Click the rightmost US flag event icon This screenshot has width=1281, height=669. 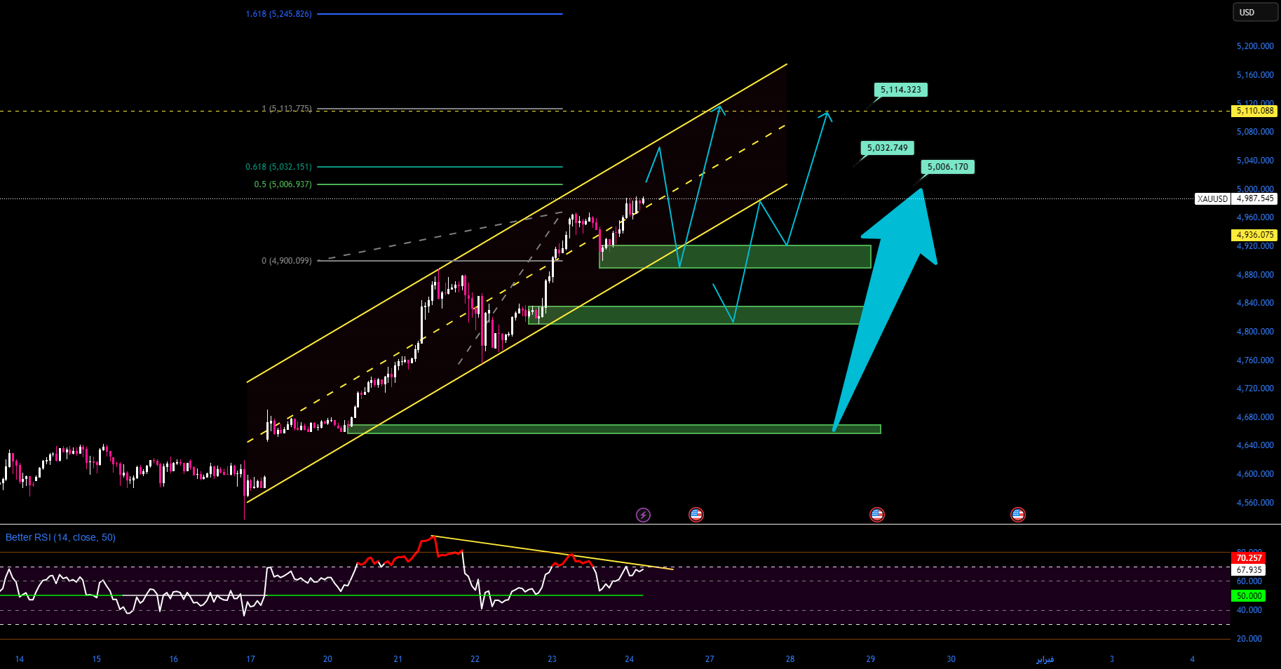1017,515
